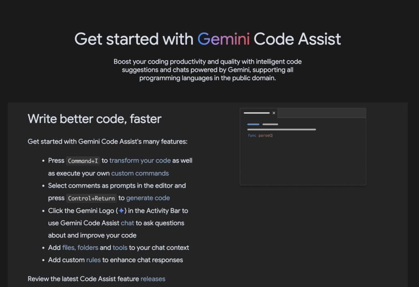Click the "Control+Return" keyboard shortcut chip
419x287 pixels.
click(x=91, y=198)
